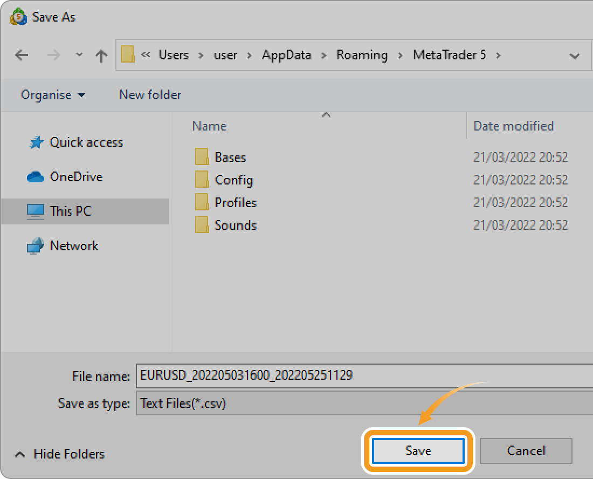Click the Sounds date modified value

click(x=520, y=225)
